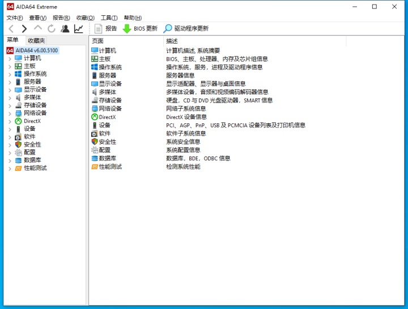Click the graph chart icon in toolbar
This screenshot has width=408, height=309.
[x=78, y=28]
